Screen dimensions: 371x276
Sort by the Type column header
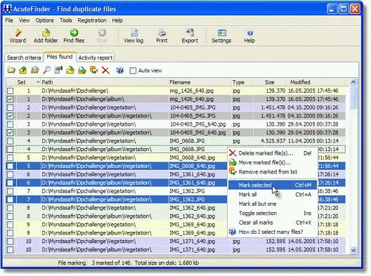tap(242, 82)
